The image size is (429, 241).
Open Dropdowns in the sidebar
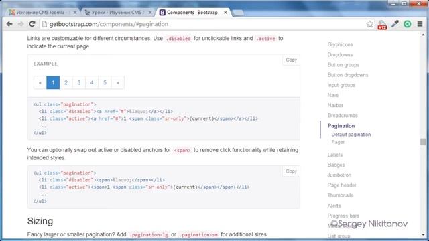(x=340, y=55)
